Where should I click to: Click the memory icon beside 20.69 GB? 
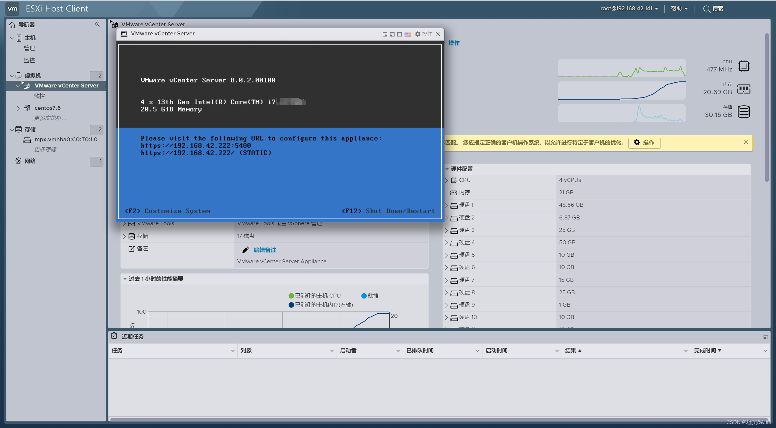744,89
